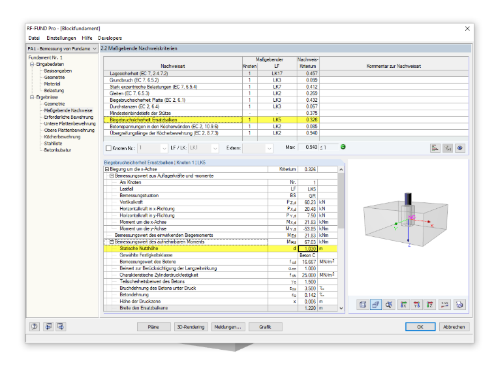View model in Z direction
The width and height of the screenshot is (496, 372).
pos(429,305)
